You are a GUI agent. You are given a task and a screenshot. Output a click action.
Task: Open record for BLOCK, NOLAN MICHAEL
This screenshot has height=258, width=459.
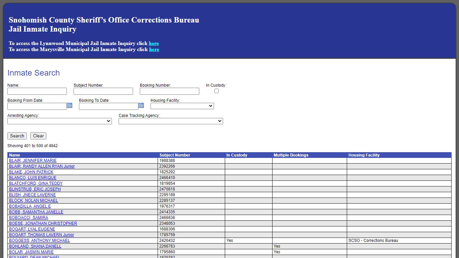tap(33, 201)
